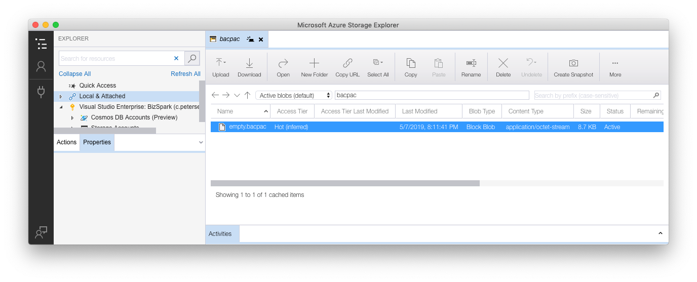Click the Upload toolbar icon

coord(220,63)
